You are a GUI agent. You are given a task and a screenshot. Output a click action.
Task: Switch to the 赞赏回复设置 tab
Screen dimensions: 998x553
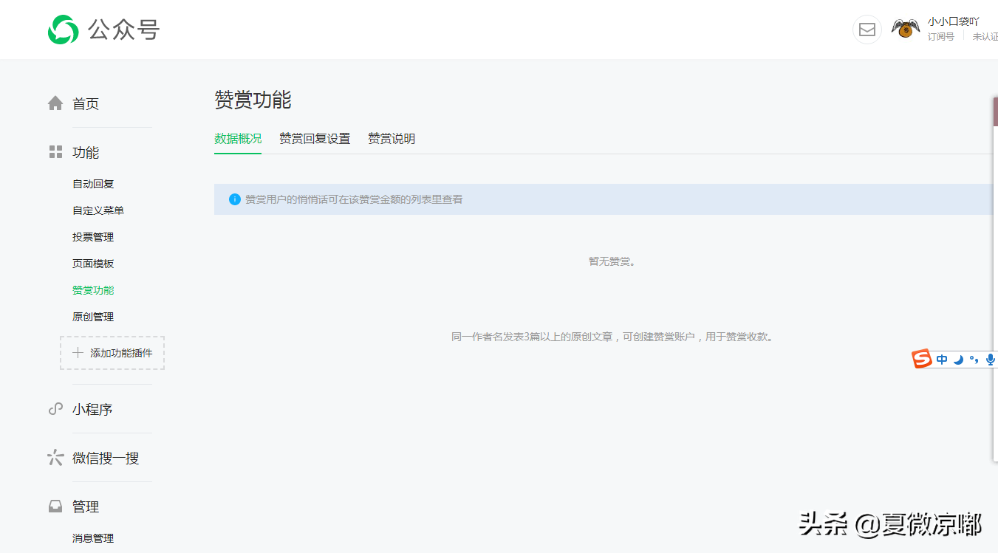pos(315,138)
